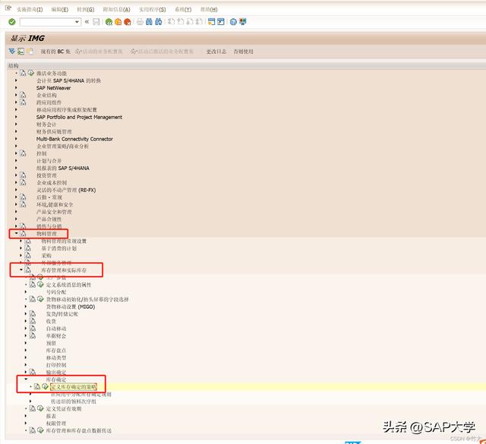Viewport: 486px width, 444px height.
Task: Collapse the 库存管理和实际库存 node arrow
Action: click(x=21, y=270)
